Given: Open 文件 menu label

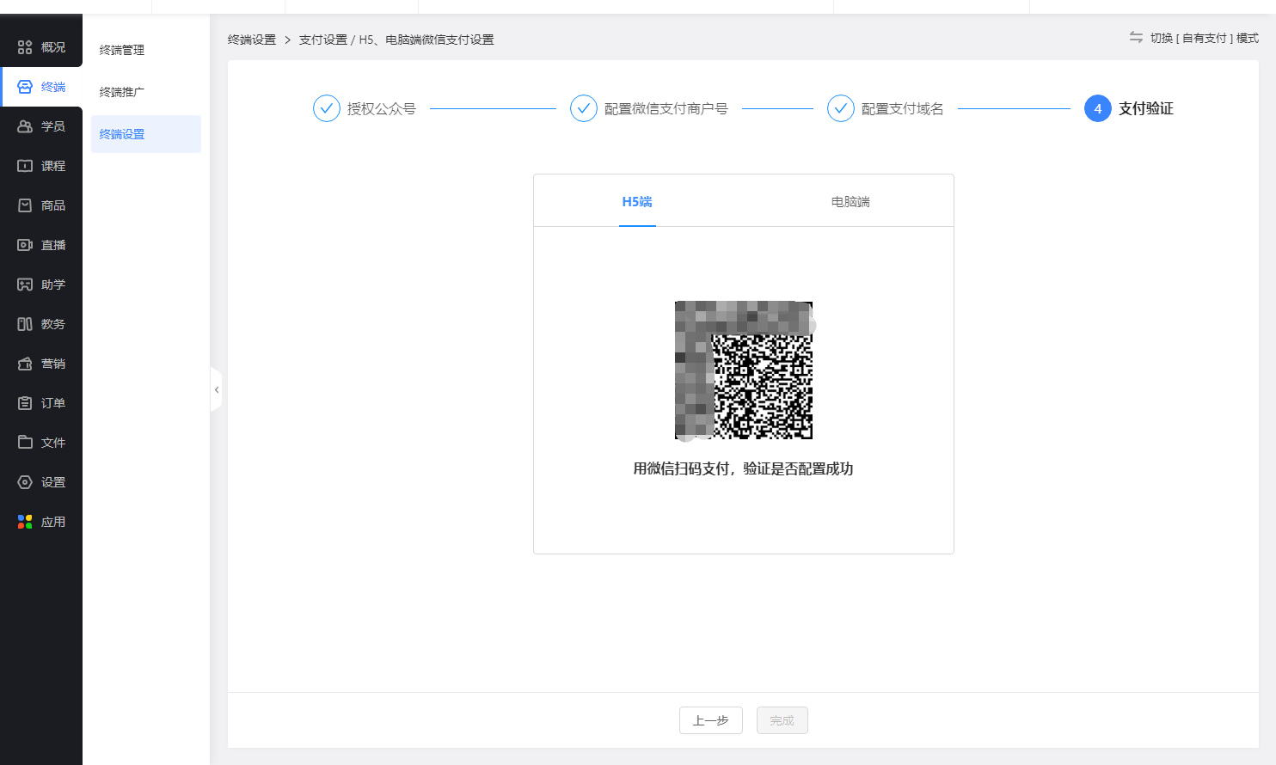Looking at the screenshot, I should [53, 443].
